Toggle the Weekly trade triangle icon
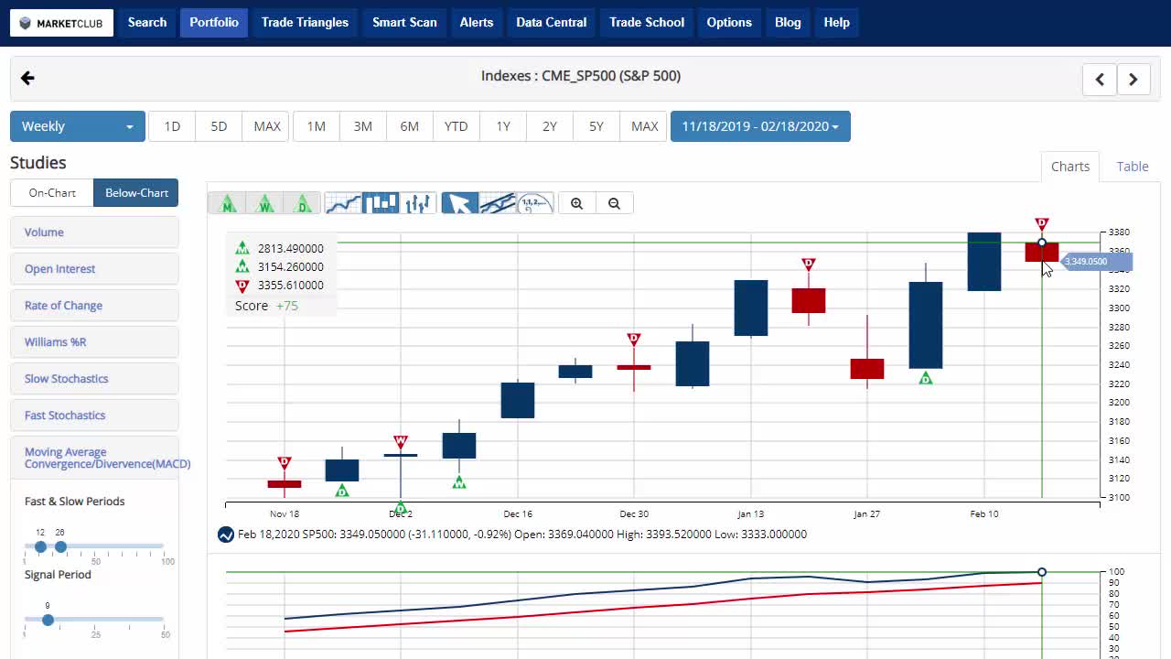This screenshot has height=659, width=1171. tap(265, 203)
